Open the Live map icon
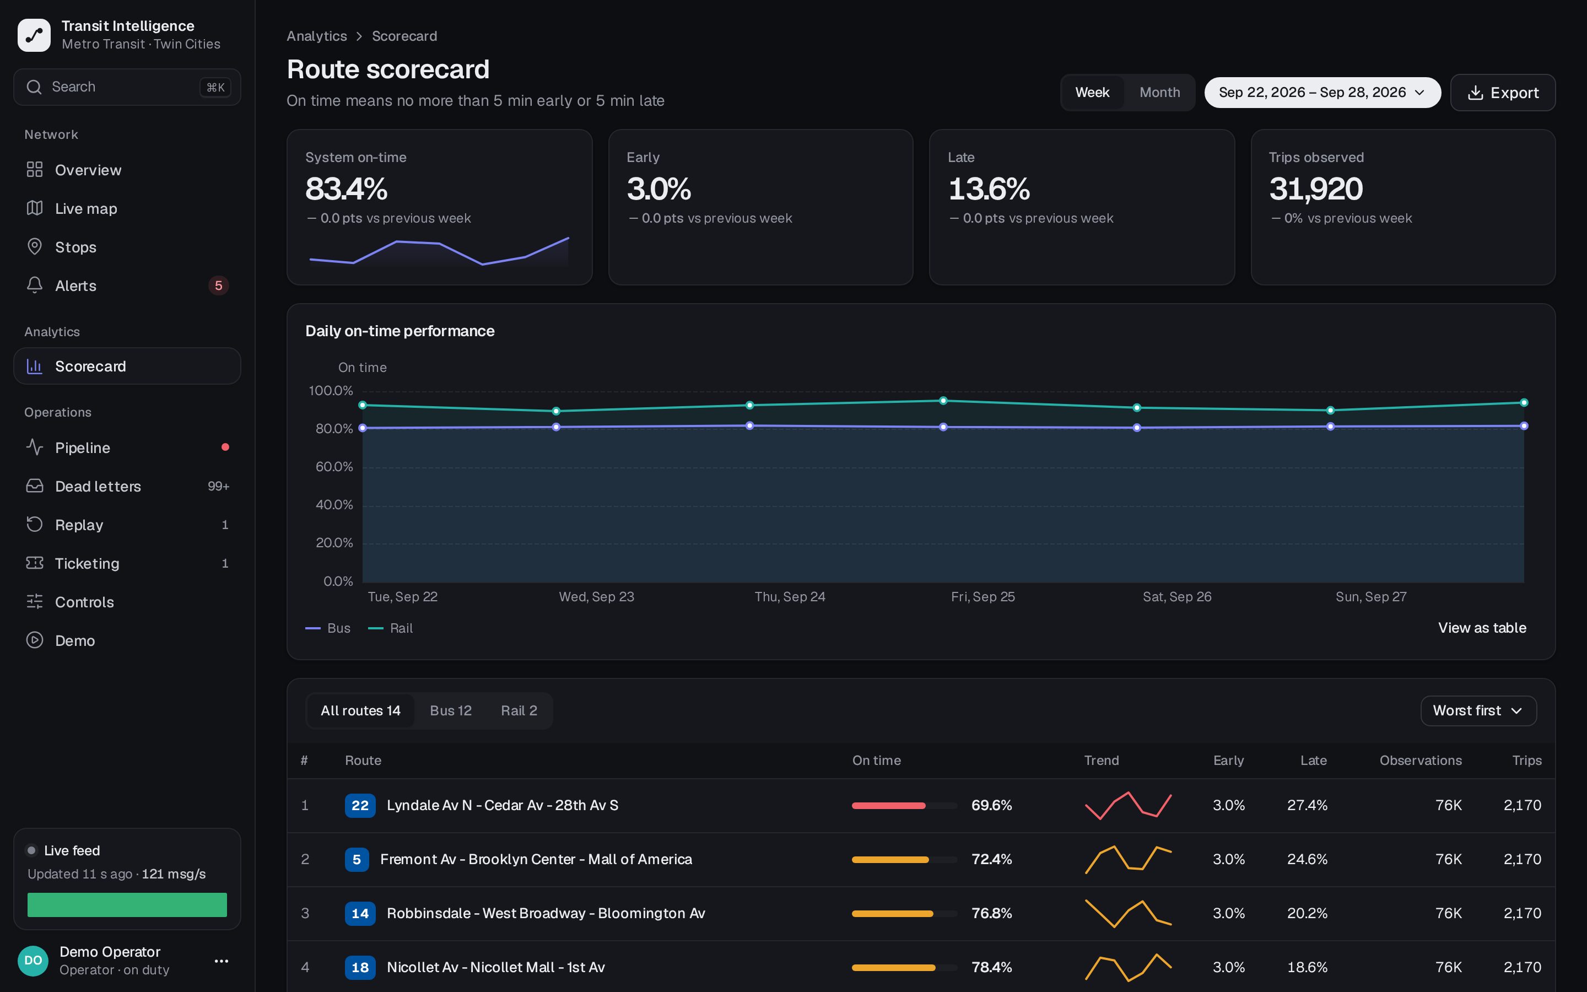The height and width of the screenshot is (992, 1587). tap(34, 208)
